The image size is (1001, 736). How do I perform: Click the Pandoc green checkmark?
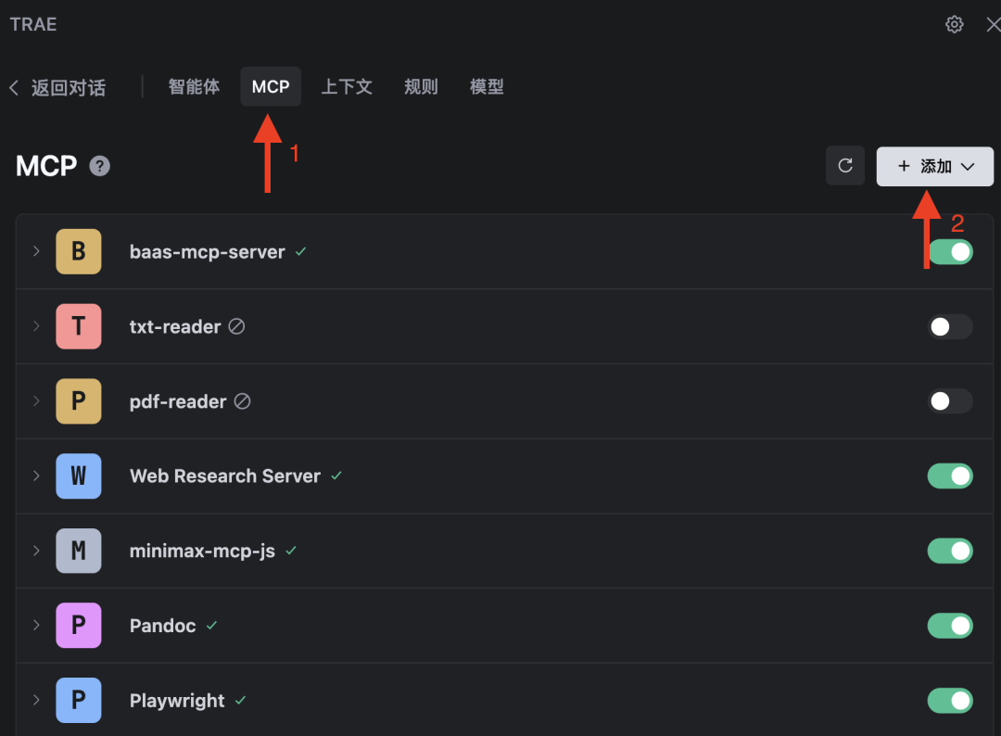tap(212, 626)
